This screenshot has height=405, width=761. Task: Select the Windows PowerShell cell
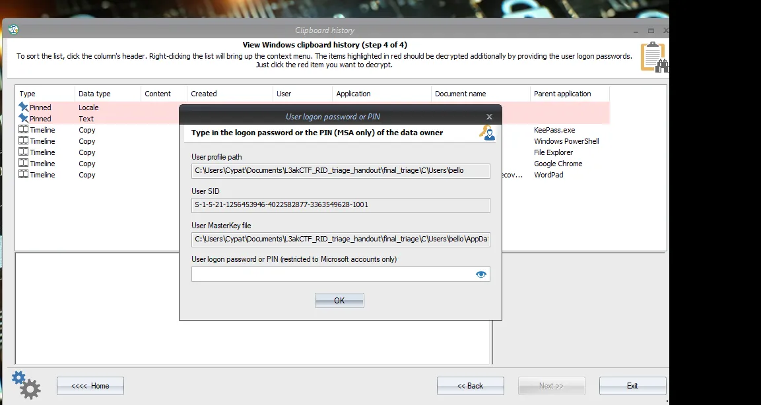[566, 141]
